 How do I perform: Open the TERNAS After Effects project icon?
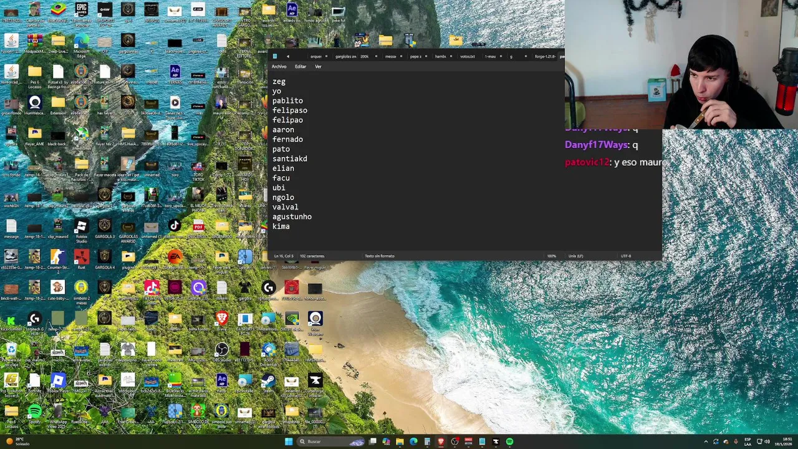point(175,74)
